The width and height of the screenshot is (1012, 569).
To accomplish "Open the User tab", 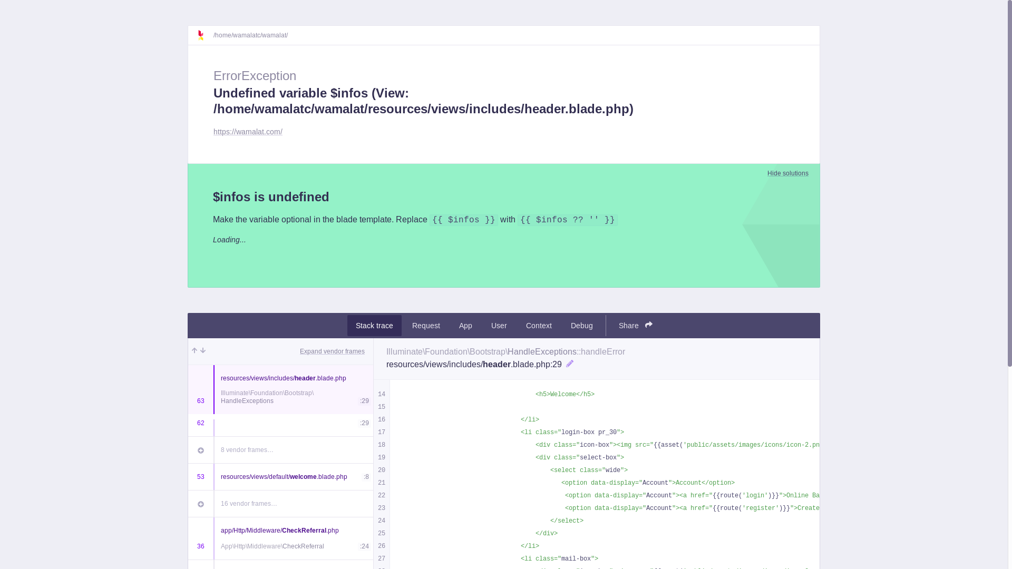I will pyautogui.click(x=499, y=326).
